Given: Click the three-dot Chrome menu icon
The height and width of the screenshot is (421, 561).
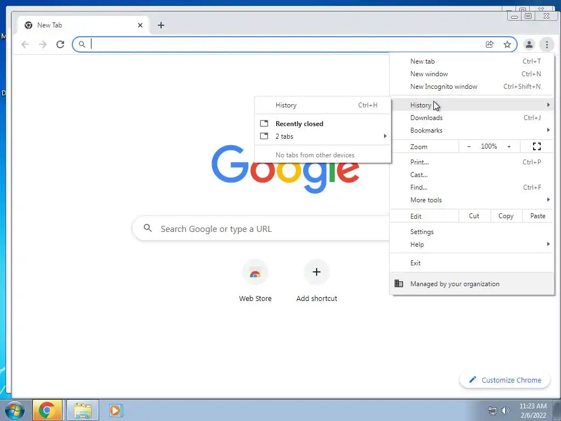Looking at the screenshot, I should pyautogui.click(x=547, y=44).
